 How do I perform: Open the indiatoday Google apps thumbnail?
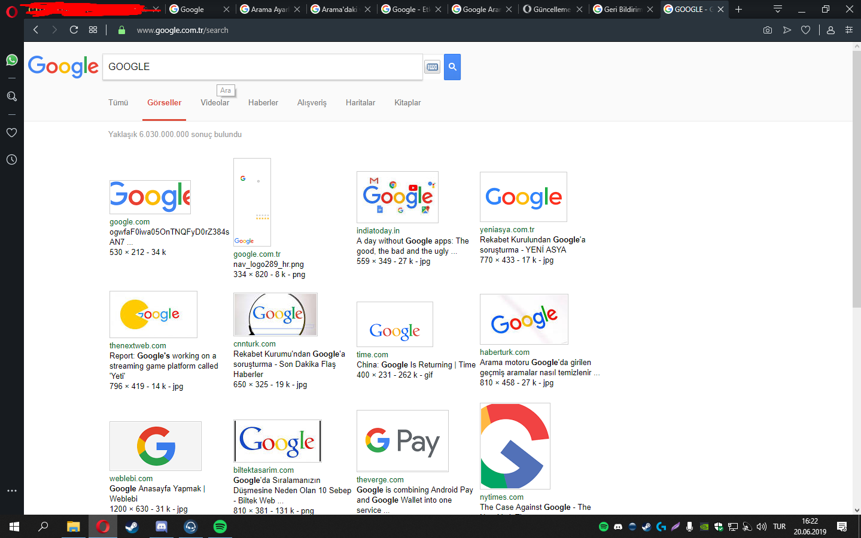(x=397, y=197)
